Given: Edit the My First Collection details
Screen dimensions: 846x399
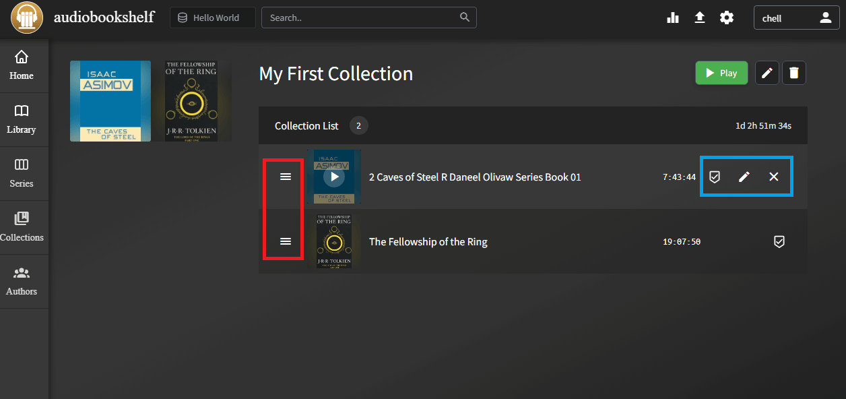Looking at the screenshot, I should coord(767,72).
